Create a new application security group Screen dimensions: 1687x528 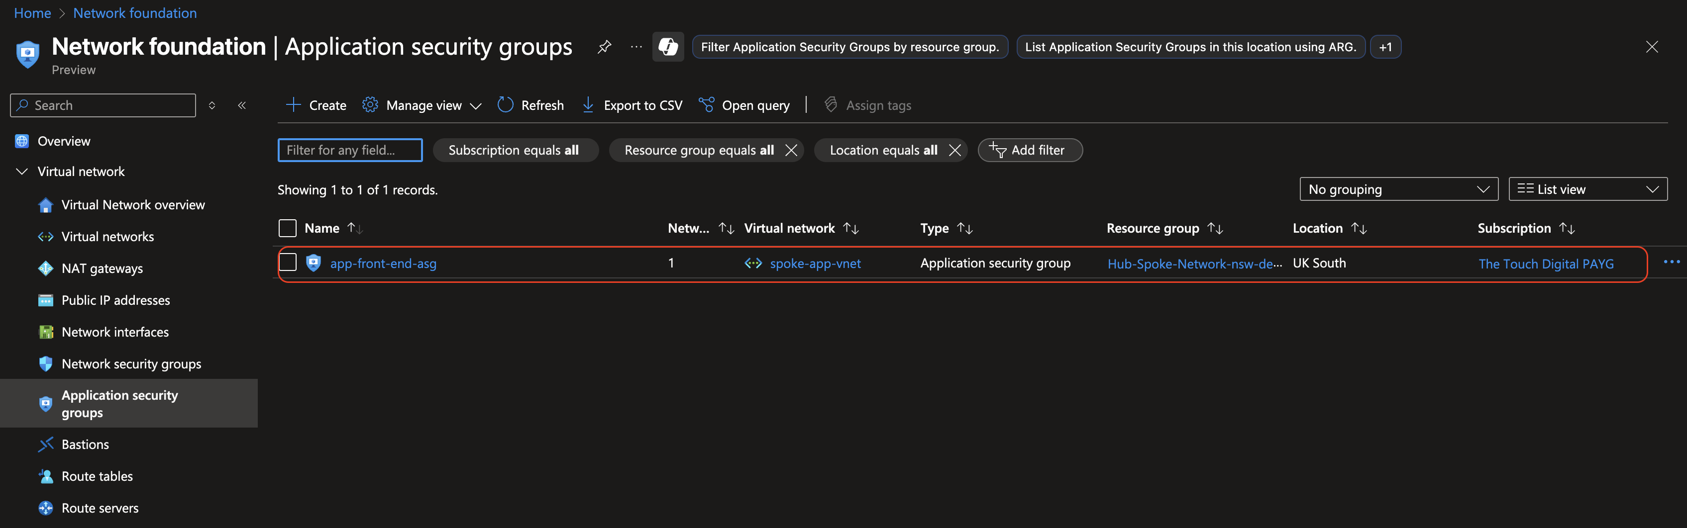(x=316, y=105)
